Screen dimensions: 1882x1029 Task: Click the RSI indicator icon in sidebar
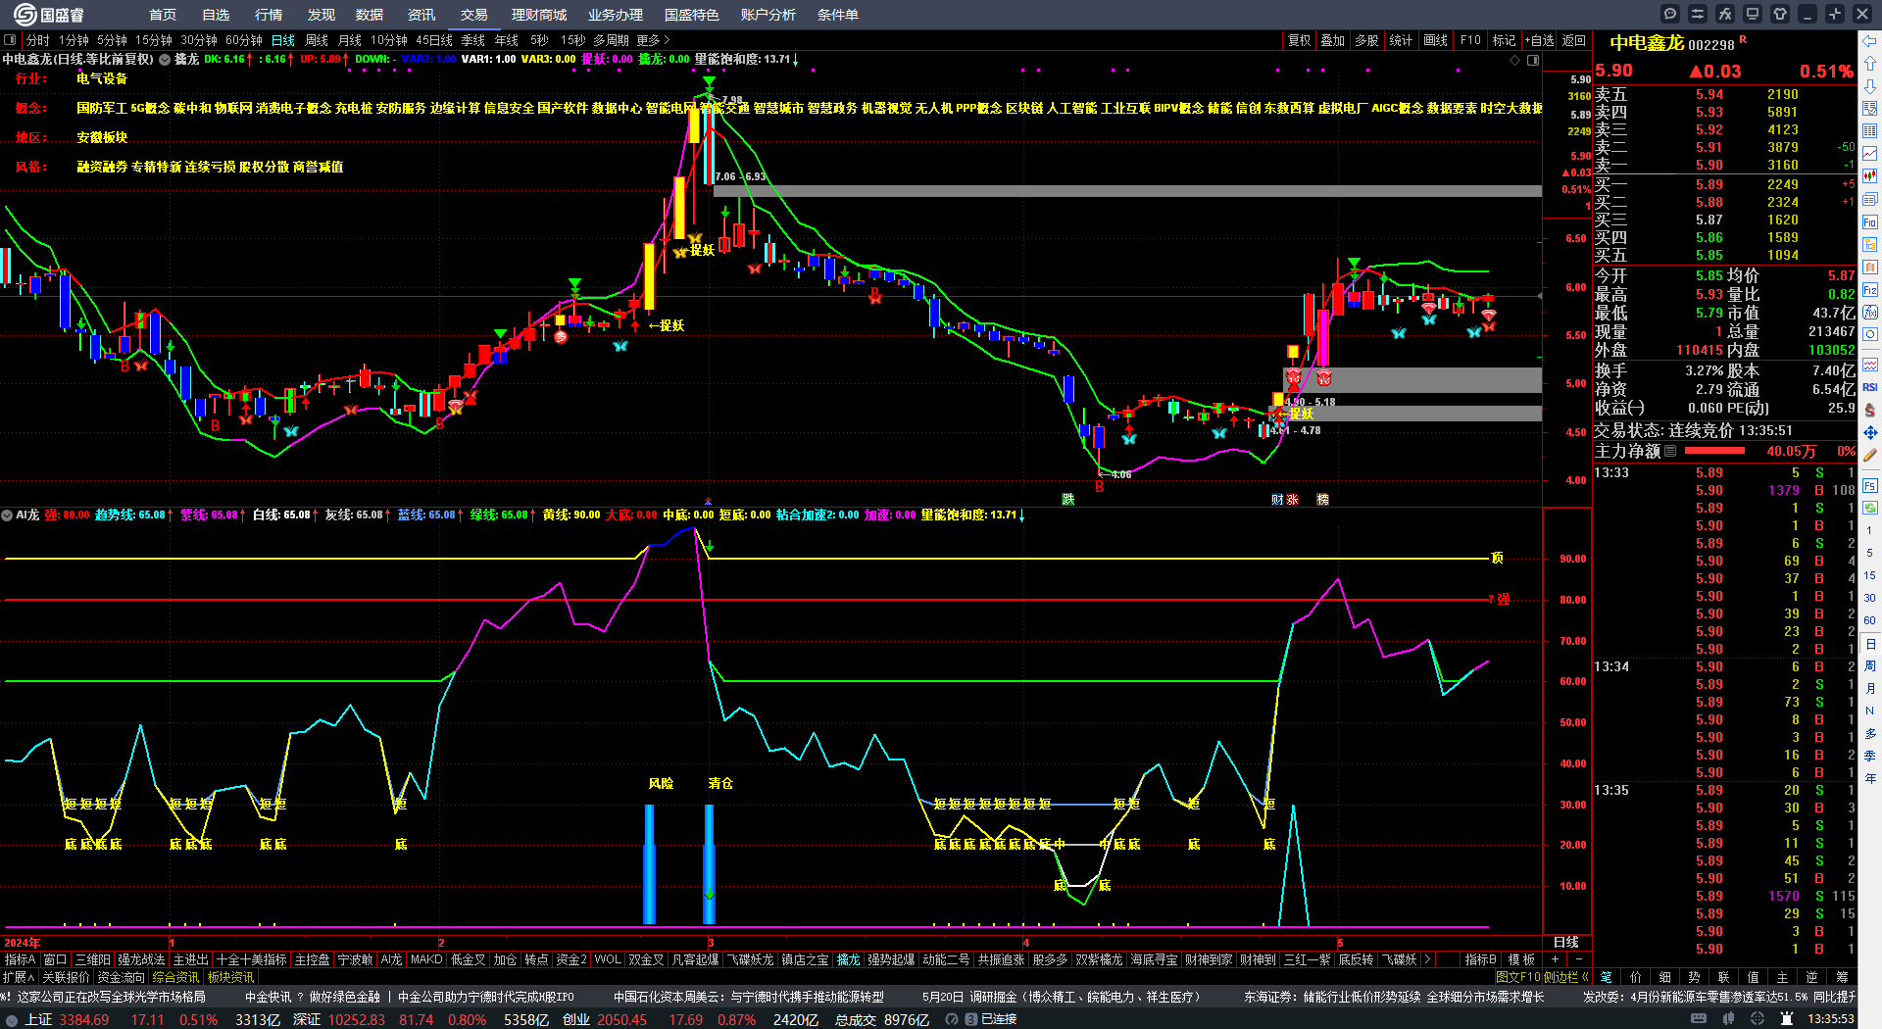point(1870,387)
